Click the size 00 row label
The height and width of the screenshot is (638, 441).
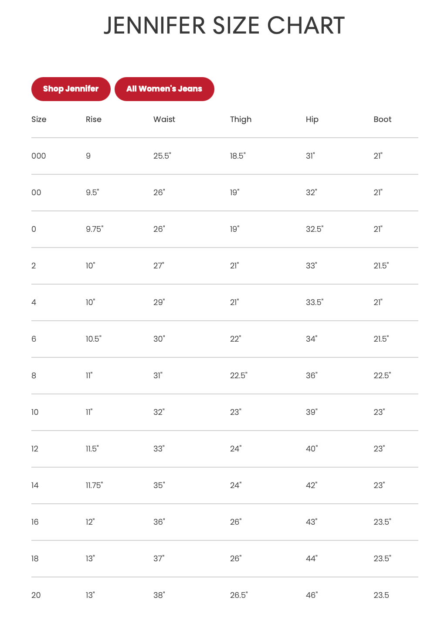pos(36,193)
